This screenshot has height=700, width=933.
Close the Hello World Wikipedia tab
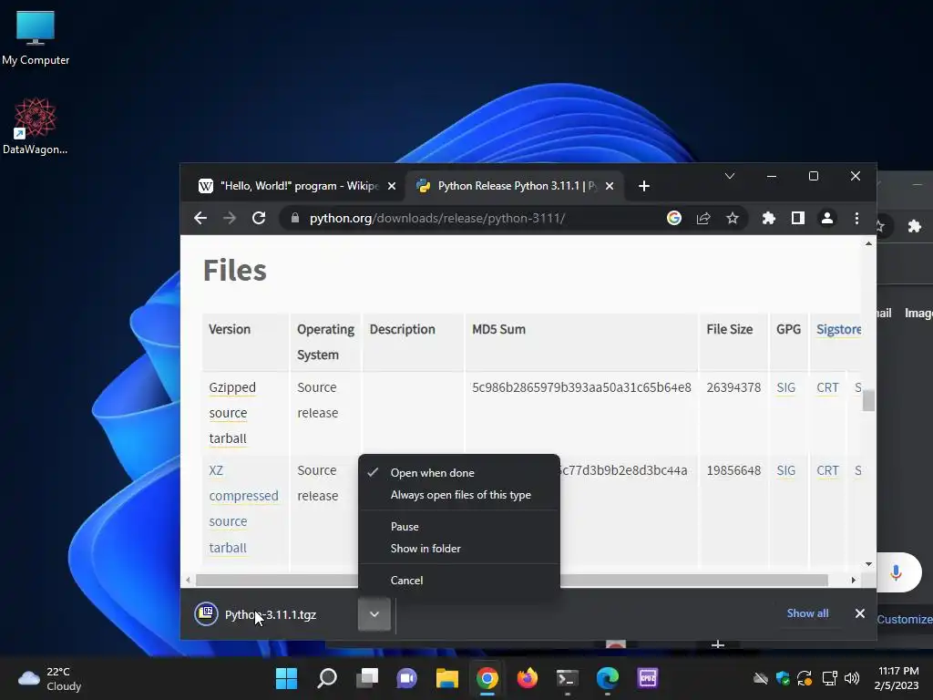392,186
